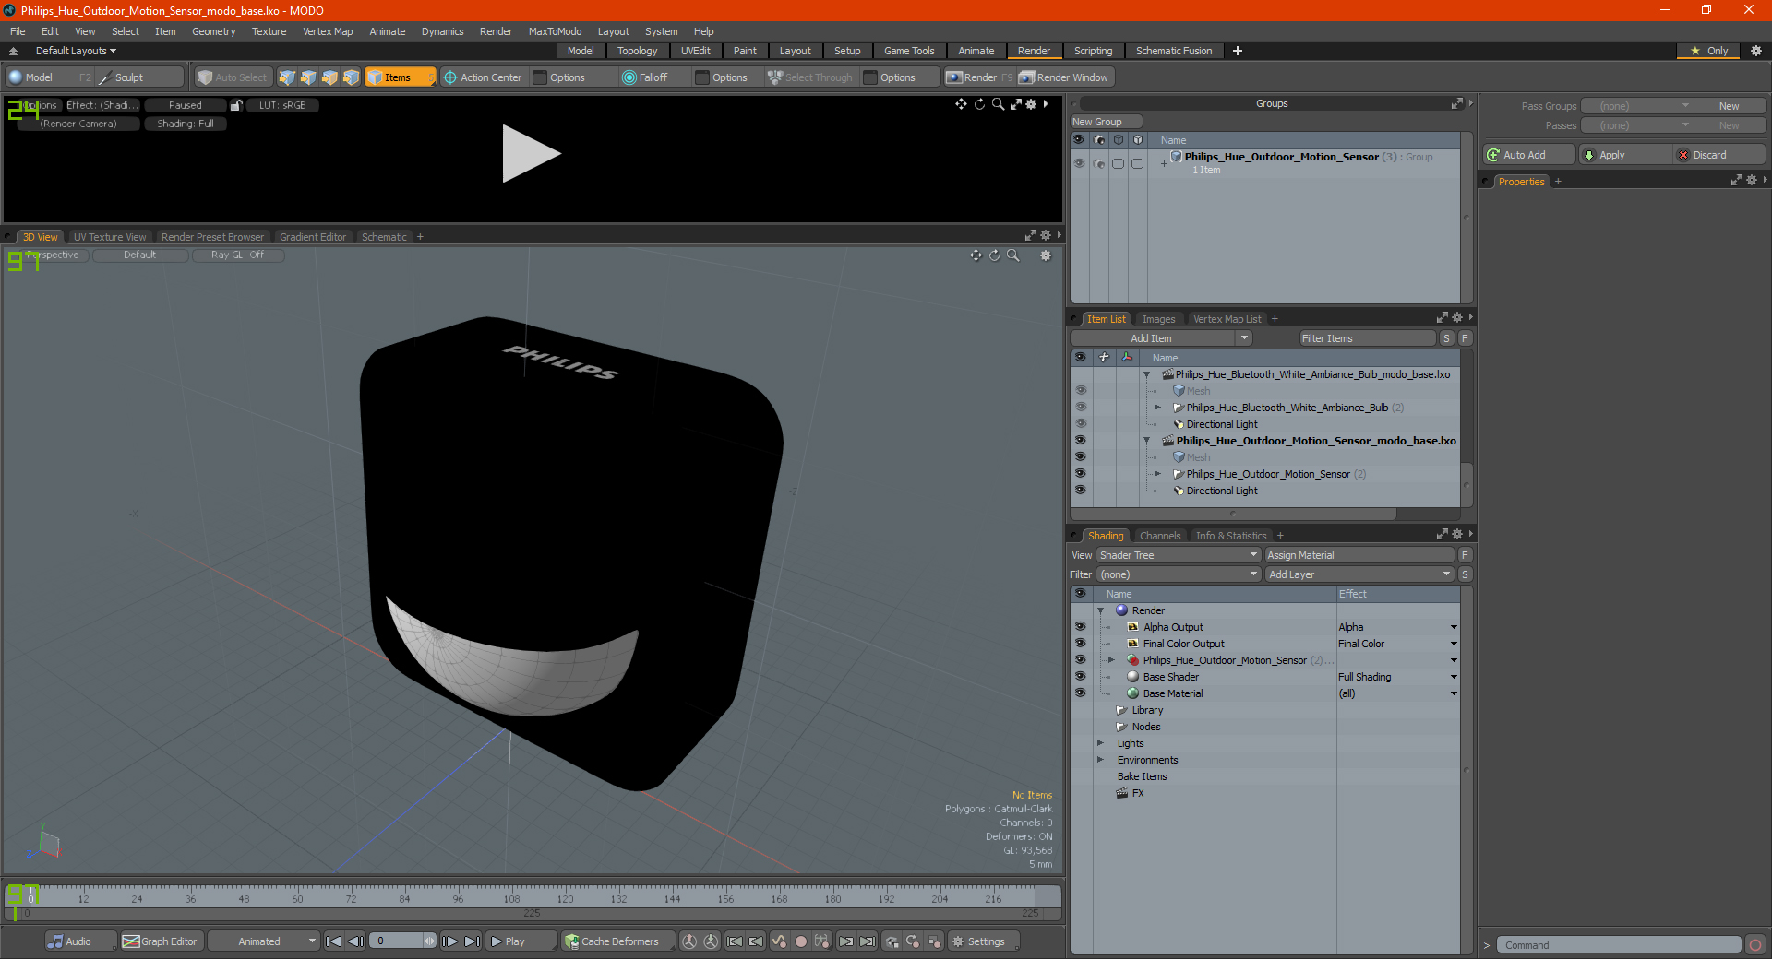1772x959 pixels.
Task: Open the Graph Editor
Action: 161,941
